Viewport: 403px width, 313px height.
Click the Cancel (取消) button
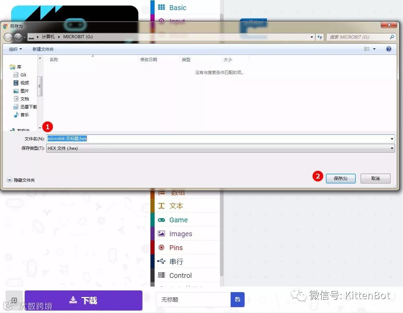pyautogui.click(x=375, y=178)
